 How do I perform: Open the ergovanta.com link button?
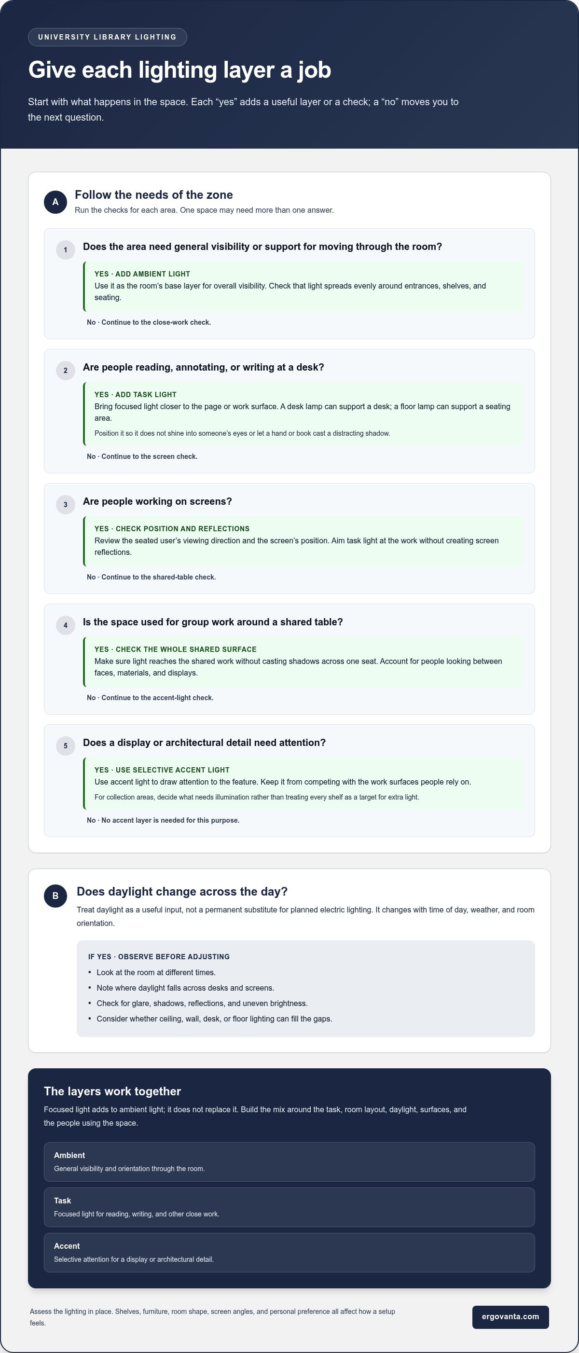pos(510,1317)
